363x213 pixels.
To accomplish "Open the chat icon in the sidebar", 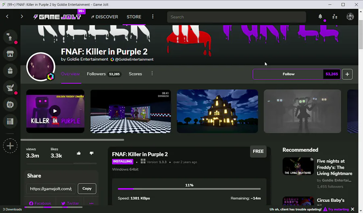I will pyautogui.click(x=10, y=37).
